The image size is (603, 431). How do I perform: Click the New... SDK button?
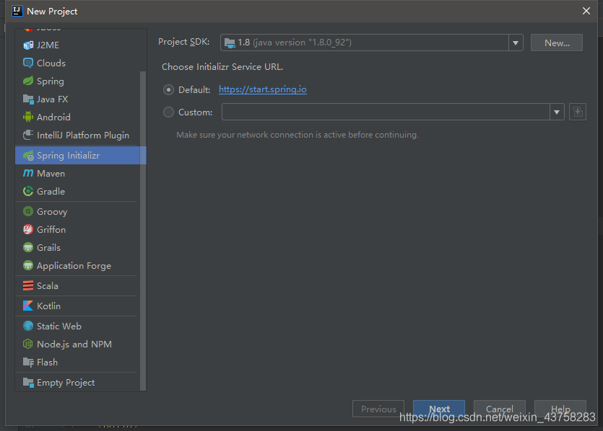coord(557,43)
